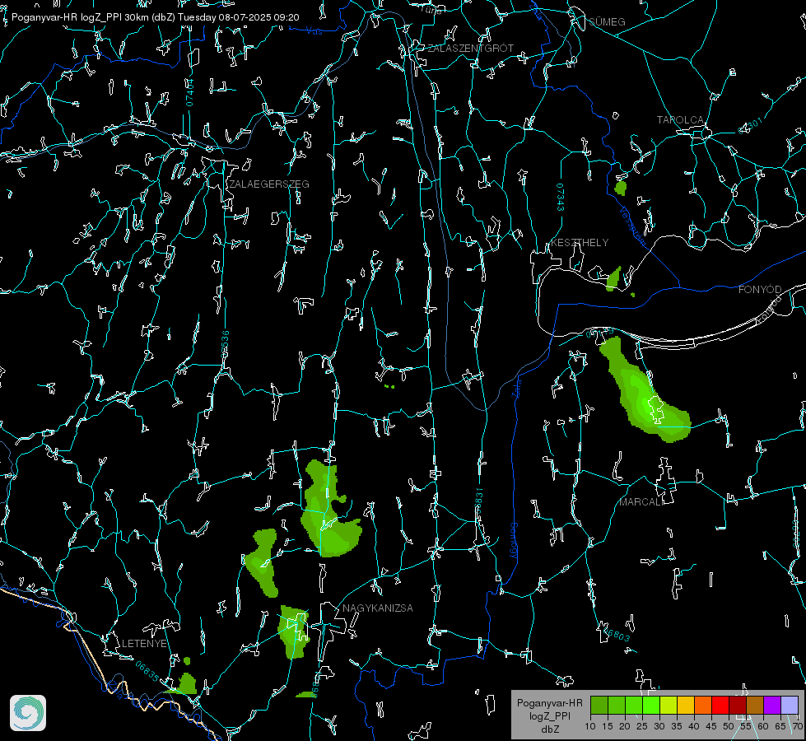Pick the 25–30 dBZ bright green swatch
Screen dimensions: 806x741
[x=651, y=705]
